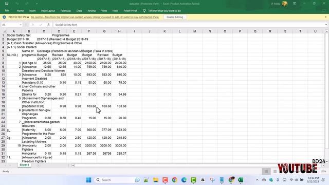Screen dimensions: 329x185
Task: Click the Redo arrow icon
Action: [x=27, y=4]
